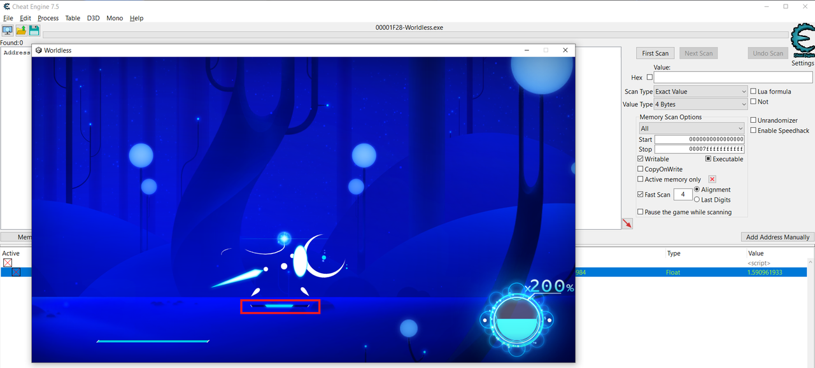The image size is (815, 368).
Task: Open the memory region All dropdown
Action: click(691, 129)
